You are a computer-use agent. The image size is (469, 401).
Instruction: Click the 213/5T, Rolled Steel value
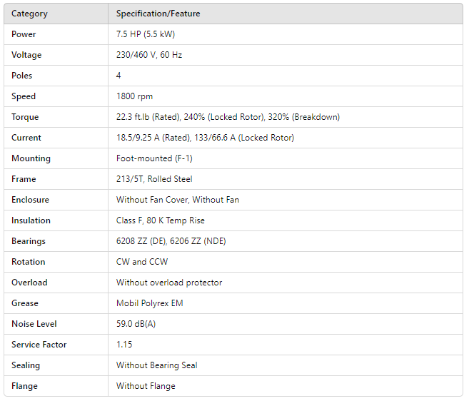tap(154, 179)
